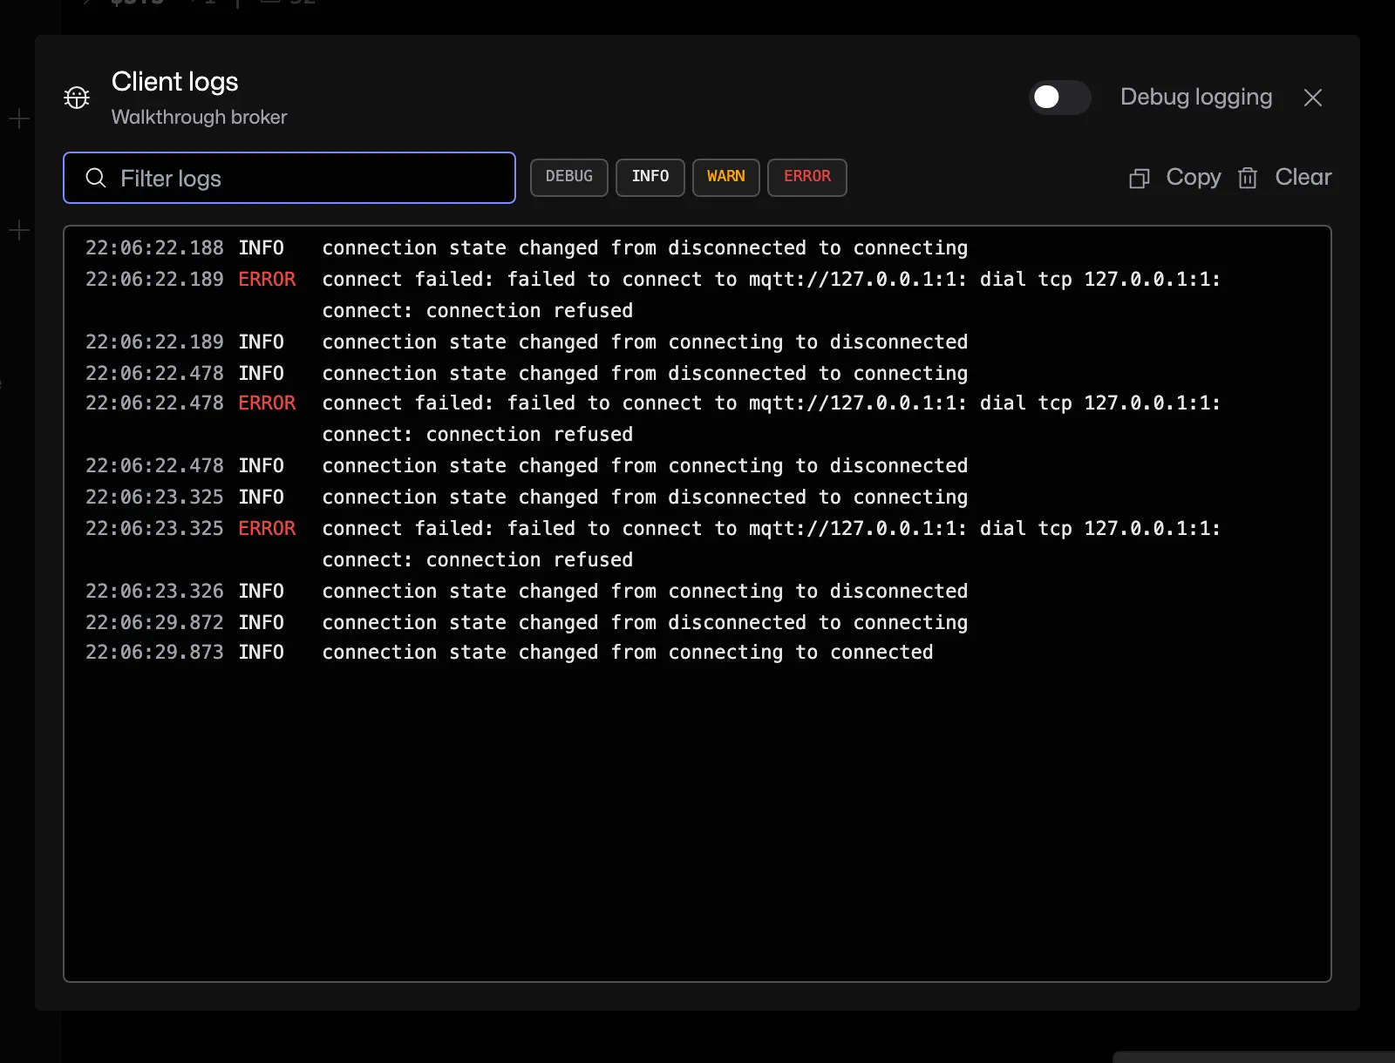Image resolution: width=1395 pixels, height=1063 pixels.
Task: Toggle the ERROR level filter
Action: tap(807, 177)
